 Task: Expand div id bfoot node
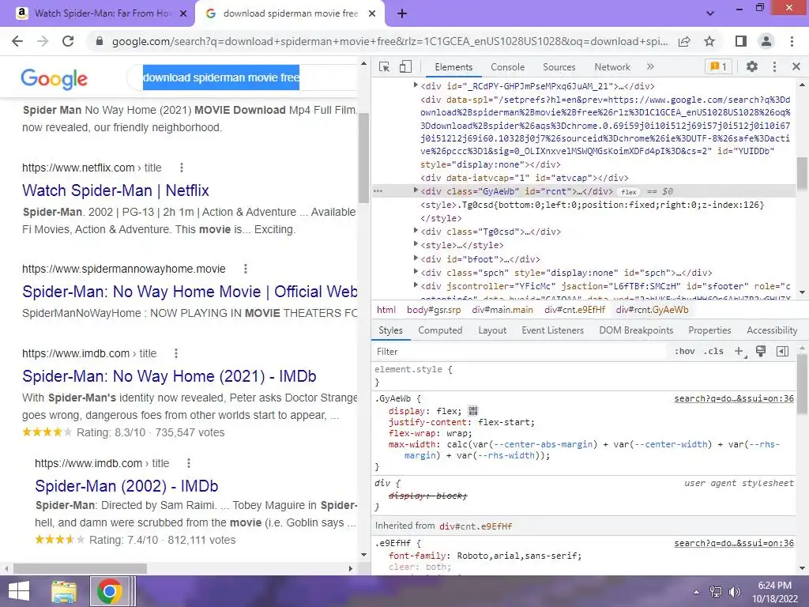416,258
